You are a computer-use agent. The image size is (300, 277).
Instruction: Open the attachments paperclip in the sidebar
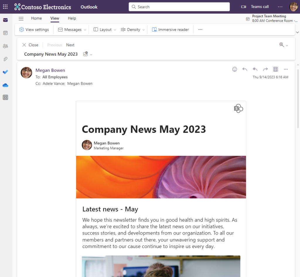click(5, 59)
